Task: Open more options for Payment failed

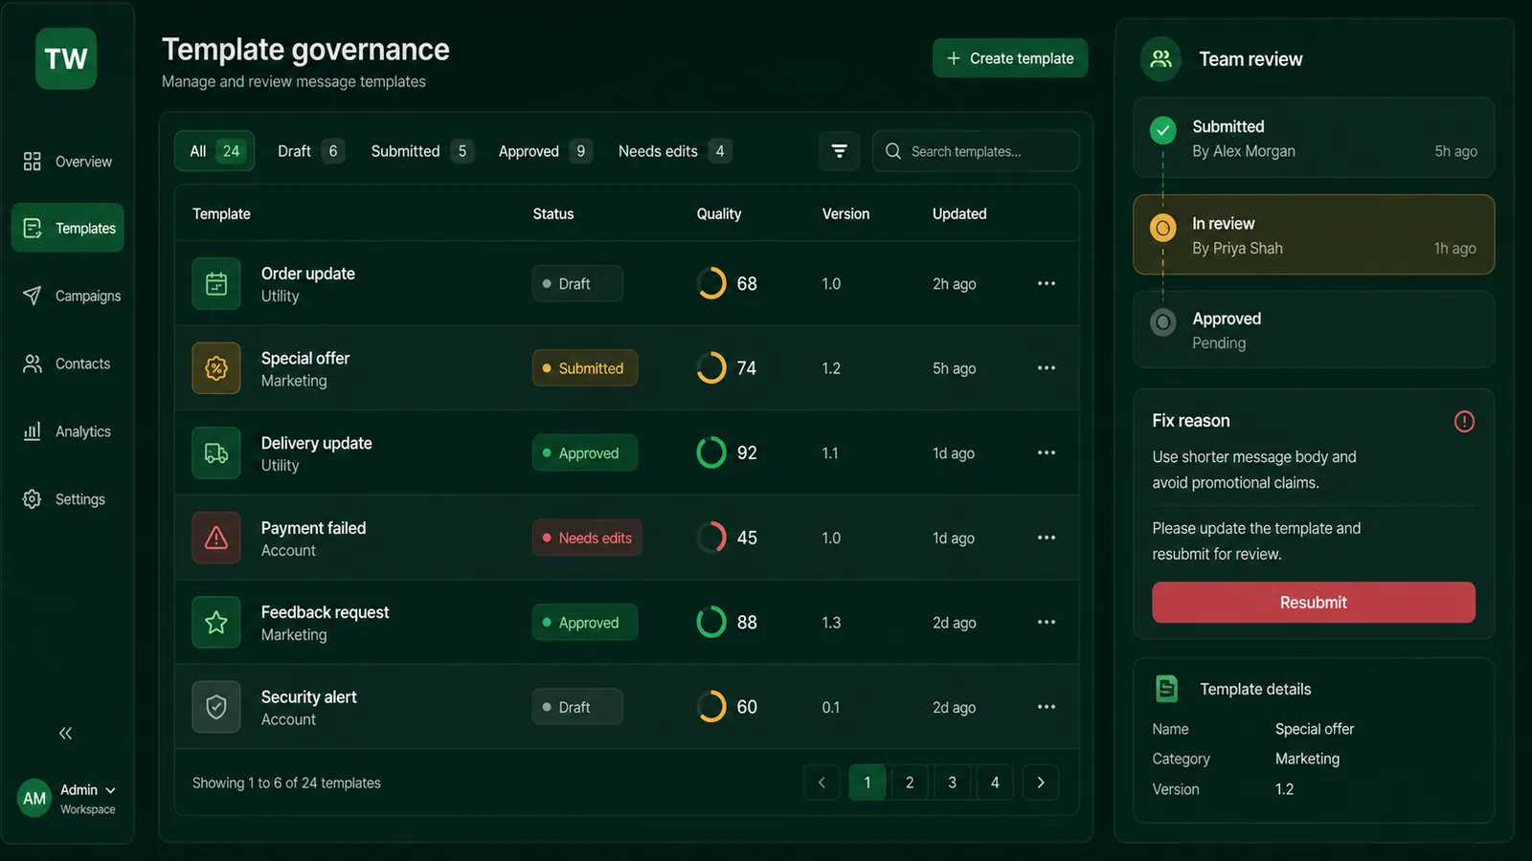Action: pos(1047,538)
